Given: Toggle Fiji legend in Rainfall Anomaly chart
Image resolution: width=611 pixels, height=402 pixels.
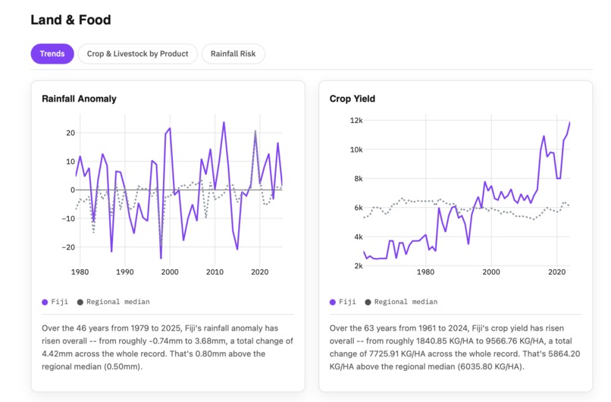Looking at the screenshot, I should pyautogui.click(x=55, y=302).
